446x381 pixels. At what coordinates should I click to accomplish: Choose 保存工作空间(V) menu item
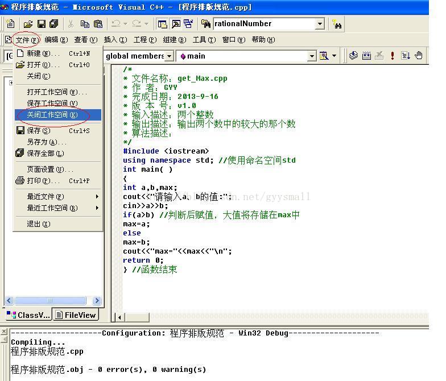point(58,103)
